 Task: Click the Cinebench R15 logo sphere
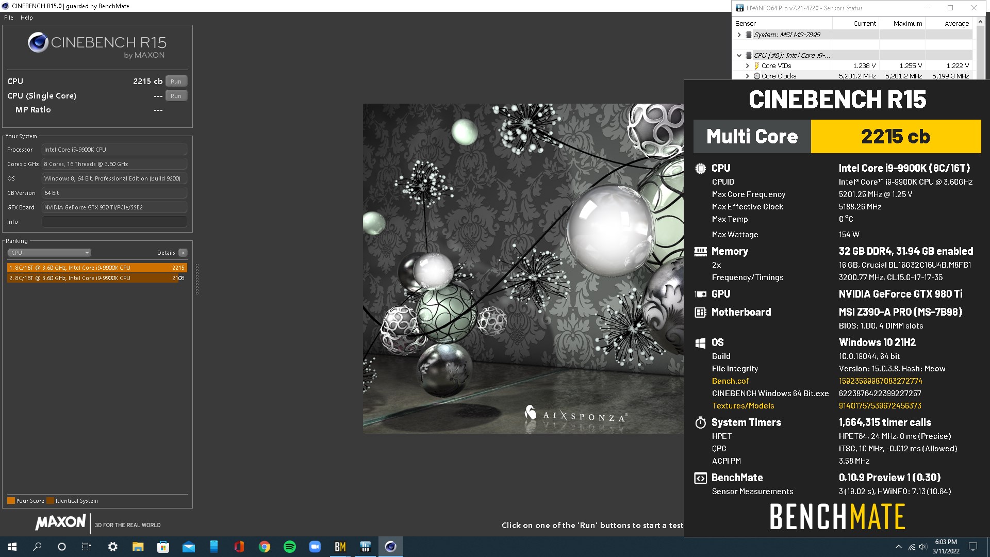[x=38, y=42]
